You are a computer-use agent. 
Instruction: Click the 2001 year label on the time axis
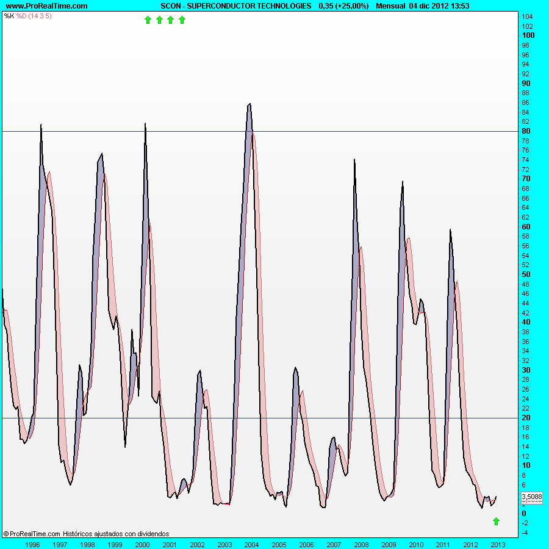point(170,545)
